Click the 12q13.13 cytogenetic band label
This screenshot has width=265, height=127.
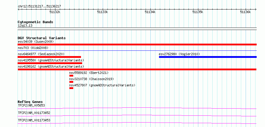click(25, 26)
